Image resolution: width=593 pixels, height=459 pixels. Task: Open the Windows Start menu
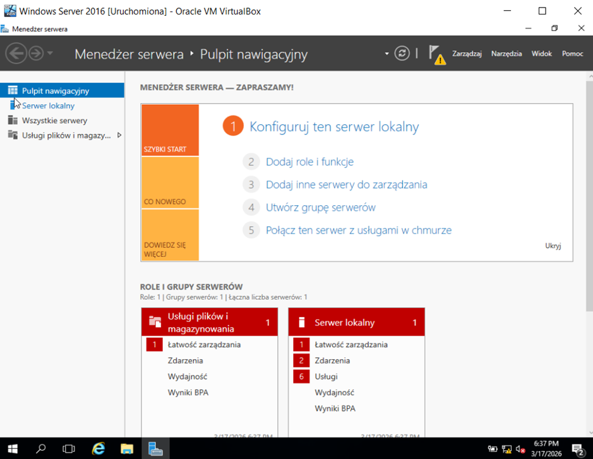[x=13, y=449]
